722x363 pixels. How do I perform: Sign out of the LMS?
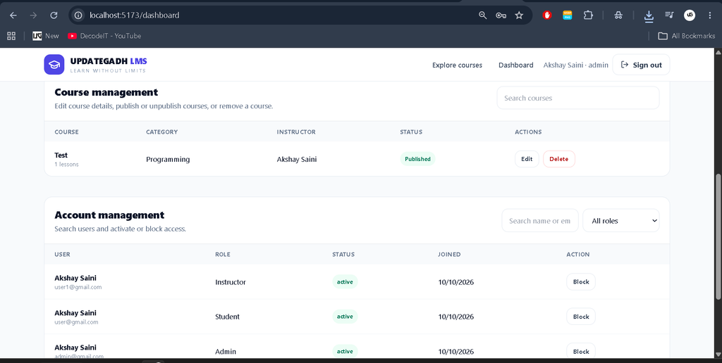pyautogui.click(x=641, y=65)
